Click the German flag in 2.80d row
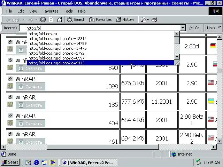 pos(213,46)
